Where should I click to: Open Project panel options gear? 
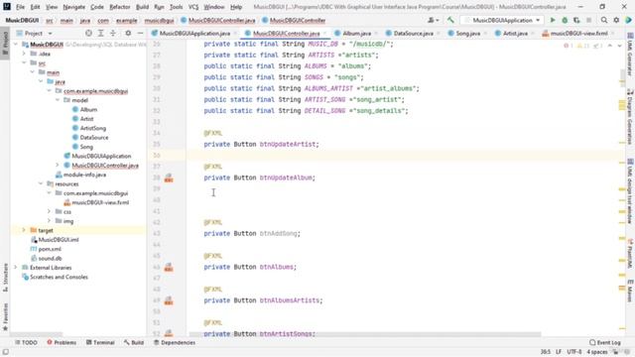point(128,33)
